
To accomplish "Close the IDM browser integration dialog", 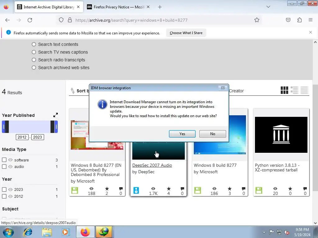I will pos(223,88).
